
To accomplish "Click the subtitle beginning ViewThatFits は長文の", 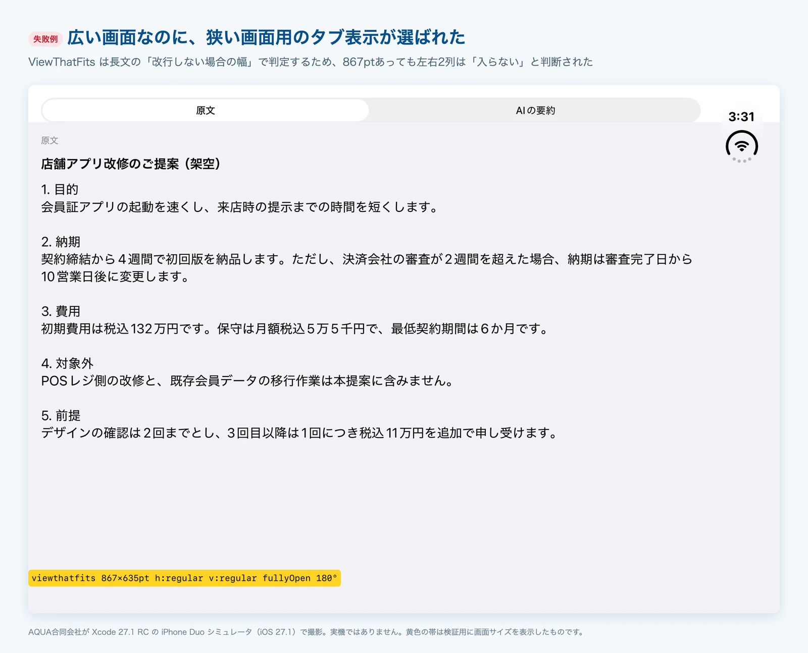I will (x=311, y=62).
